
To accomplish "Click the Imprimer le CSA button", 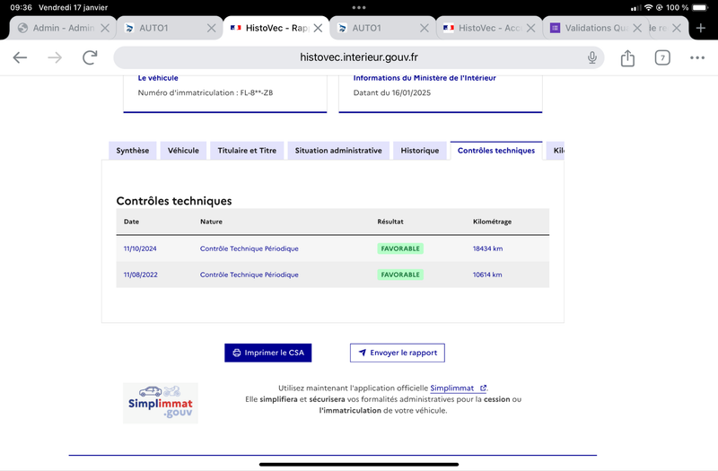I will point(267,353).
